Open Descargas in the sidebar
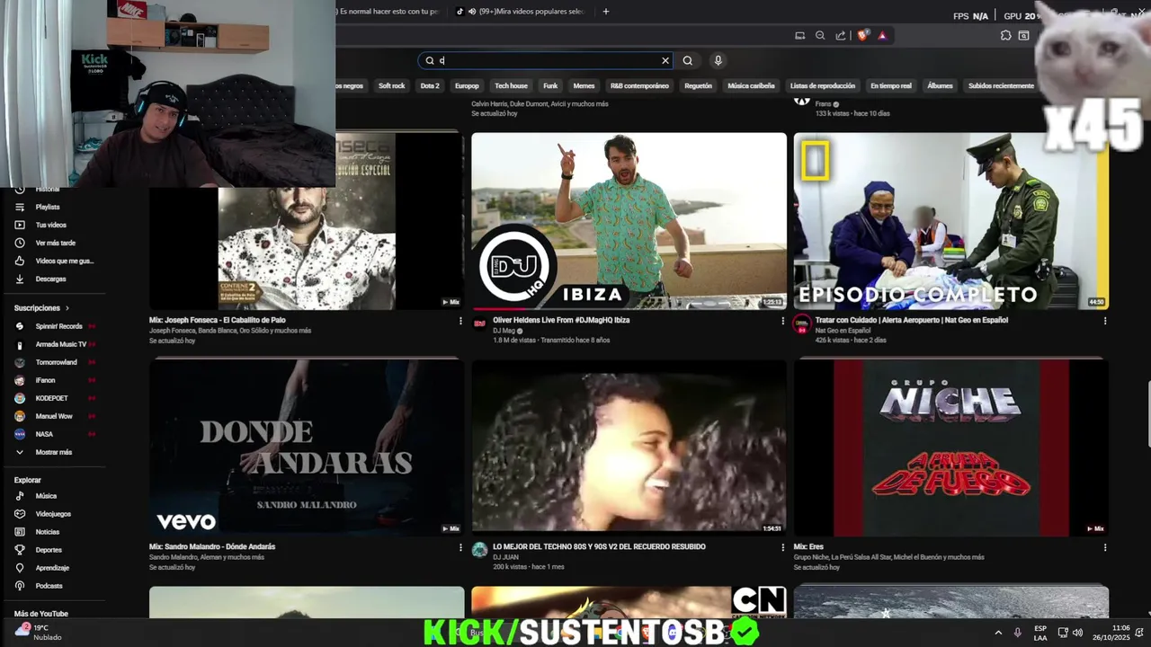Image resolution: width=1151 pixels, height=647 pixels. (x=50, y=279)
